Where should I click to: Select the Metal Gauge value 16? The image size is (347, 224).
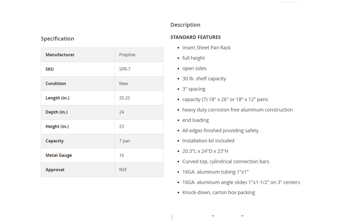coord(121,155)
